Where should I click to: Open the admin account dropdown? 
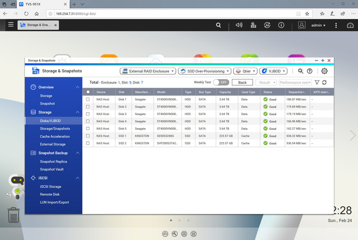(318, 25)
